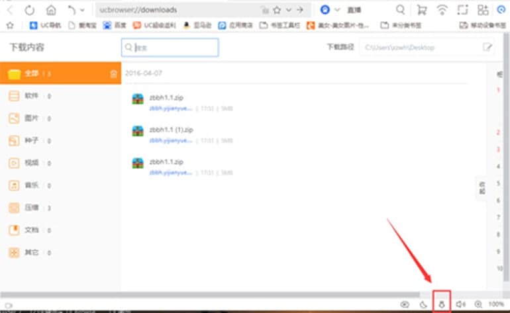
Task: Edit download path with the pencil icon
Action: pos(487,48)
